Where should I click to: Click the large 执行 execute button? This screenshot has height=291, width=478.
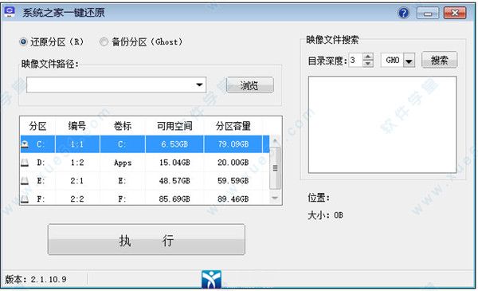point(147,240)
